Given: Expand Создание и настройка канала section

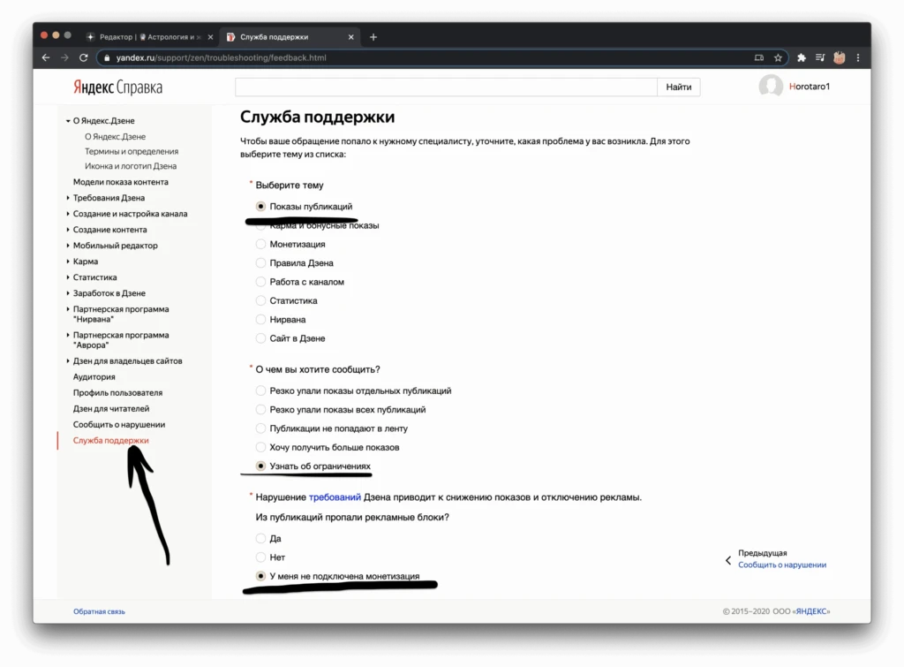Looking at the screenshot, I should coord(68,214).
